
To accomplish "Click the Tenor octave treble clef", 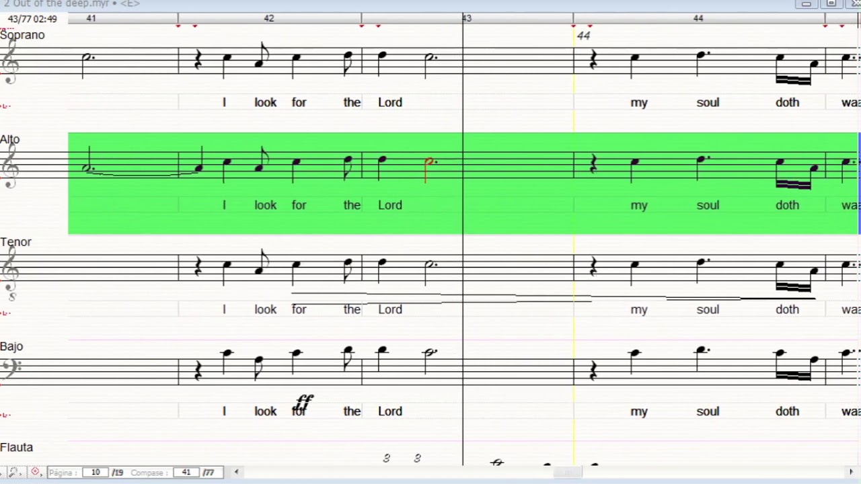I will 10,272.
